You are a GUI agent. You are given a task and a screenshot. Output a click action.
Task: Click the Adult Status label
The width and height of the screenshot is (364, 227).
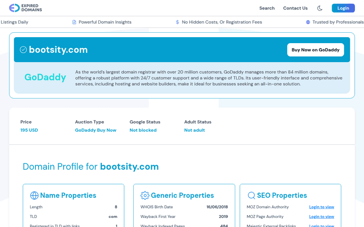(198, 122)
